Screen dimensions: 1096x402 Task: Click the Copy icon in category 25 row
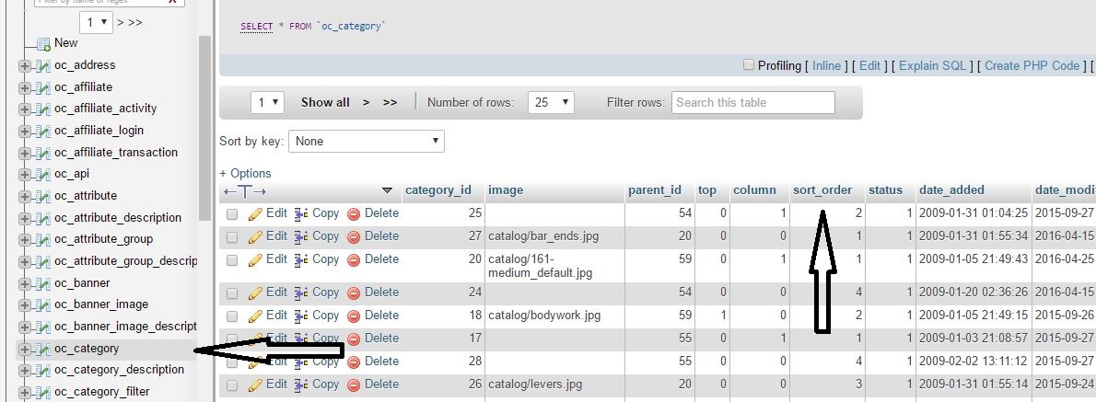click(301, 213)
